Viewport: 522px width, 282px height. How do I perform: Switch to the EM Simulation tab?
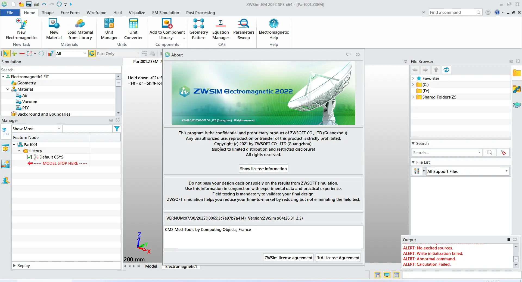coord(166,12)
